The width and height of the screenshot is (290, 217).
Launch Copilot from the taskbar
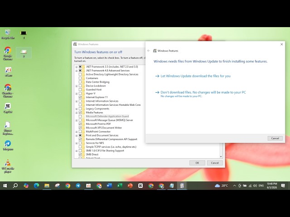click(x=26, y=186)
